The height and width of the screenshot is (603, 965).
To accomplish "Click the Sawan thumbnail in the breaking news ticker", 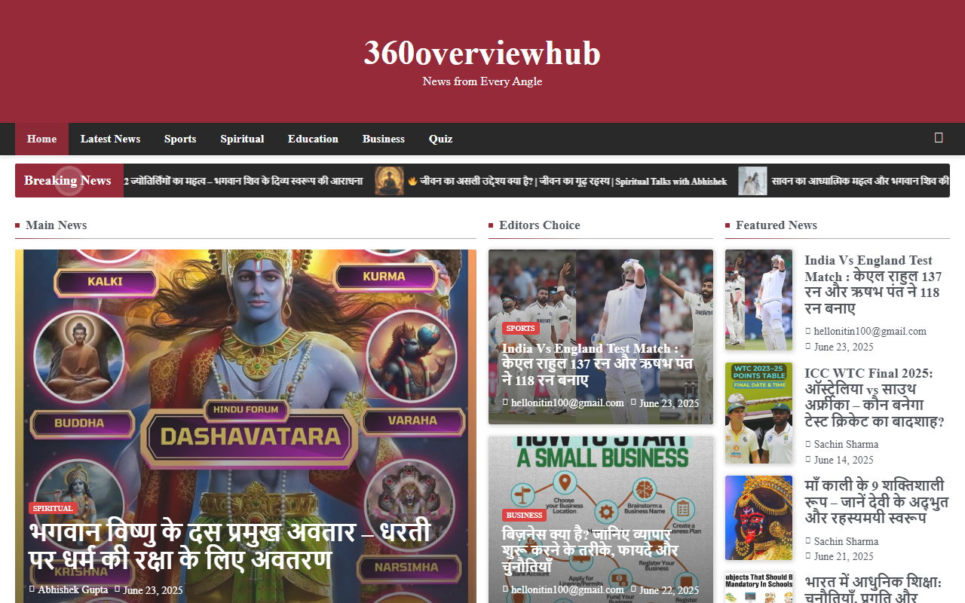I will (x=752, y=181).
